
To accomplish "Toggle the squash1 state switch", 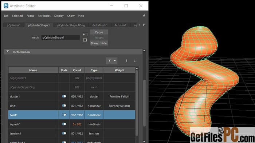I will pos(64,124).
